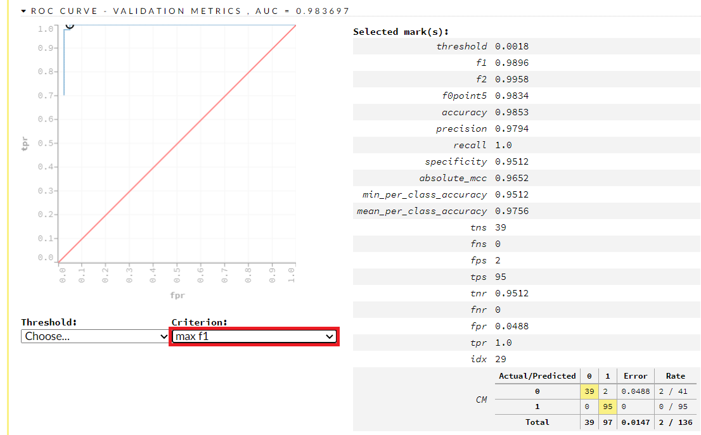Image resolution: width=701 pixels, height=435 pixels.
Task: Click the fpr x-axis label
Action: coord(177,295)
